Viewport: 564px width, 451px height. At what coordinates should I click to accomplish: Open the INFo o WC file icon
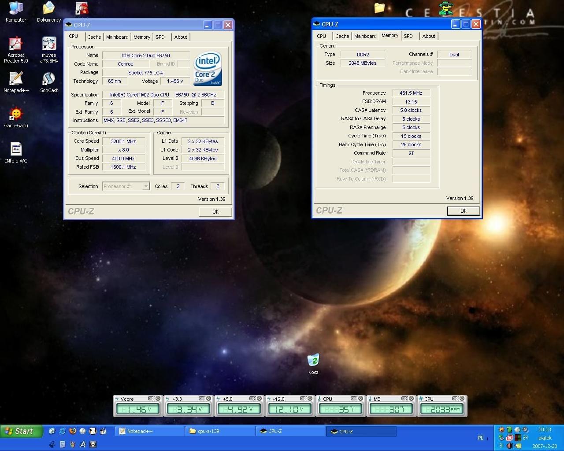tap(16, 152)
